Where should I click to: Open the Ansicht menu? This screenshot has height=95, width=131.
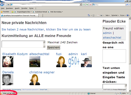(x=17, y=8)
